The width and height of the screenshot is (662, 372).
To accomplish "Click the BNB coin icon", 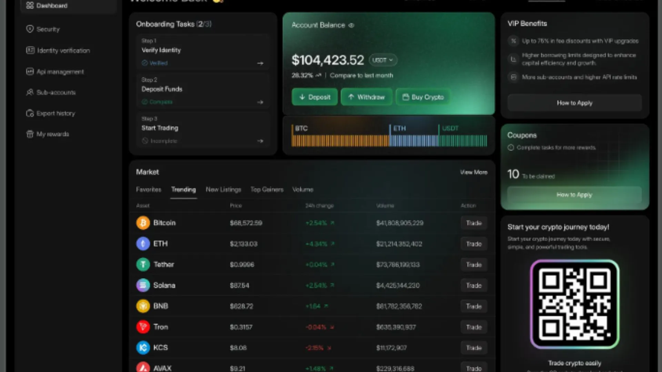I will (x=143, y=306).
